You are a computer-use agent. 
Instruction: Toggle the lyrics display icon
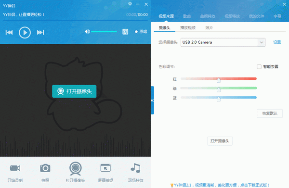click(125, 32)
